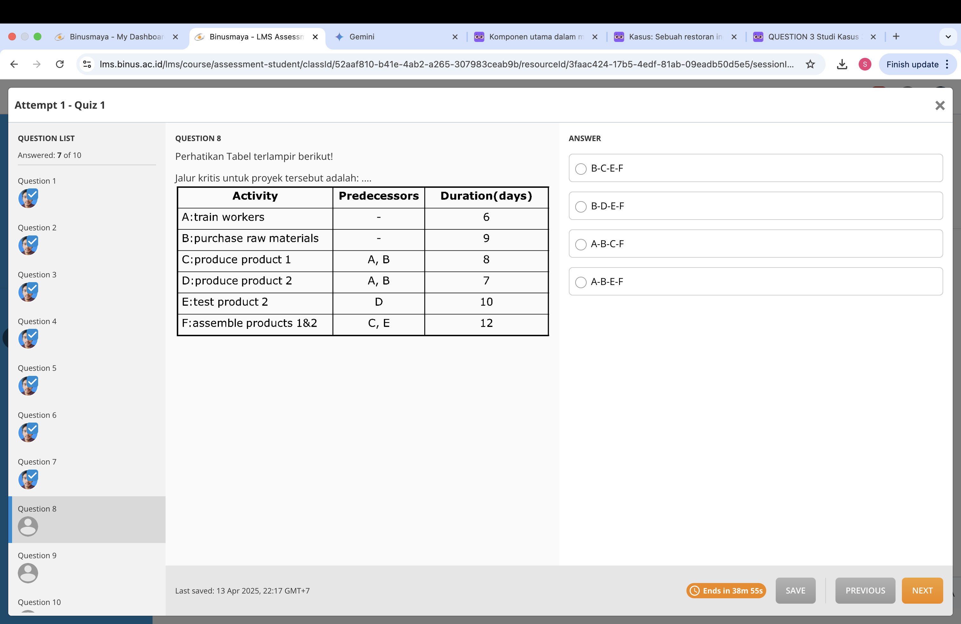Click the PREVIOUS button
Viewport: 961px width, 624px height.
[865, 591]
